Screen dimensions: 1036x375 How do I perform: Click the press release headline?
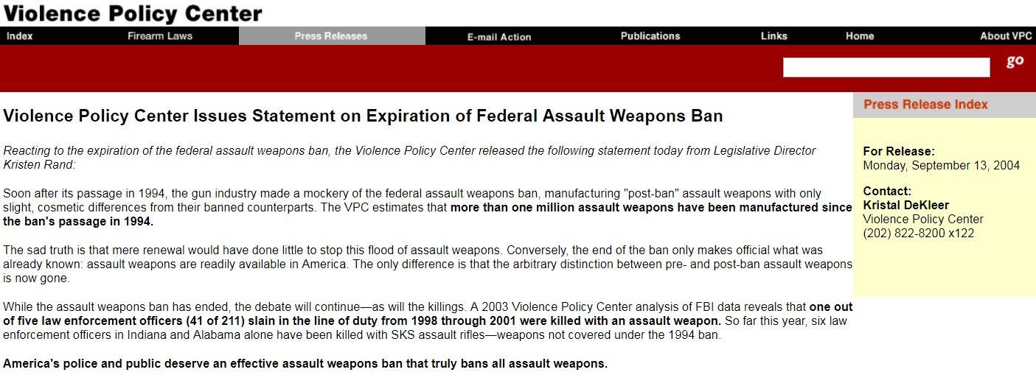[363, 116]
